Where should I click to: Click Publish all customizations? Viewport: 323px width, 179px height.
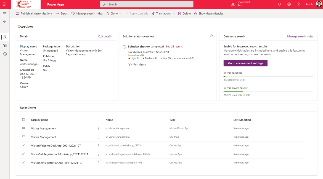coord(34,13)
